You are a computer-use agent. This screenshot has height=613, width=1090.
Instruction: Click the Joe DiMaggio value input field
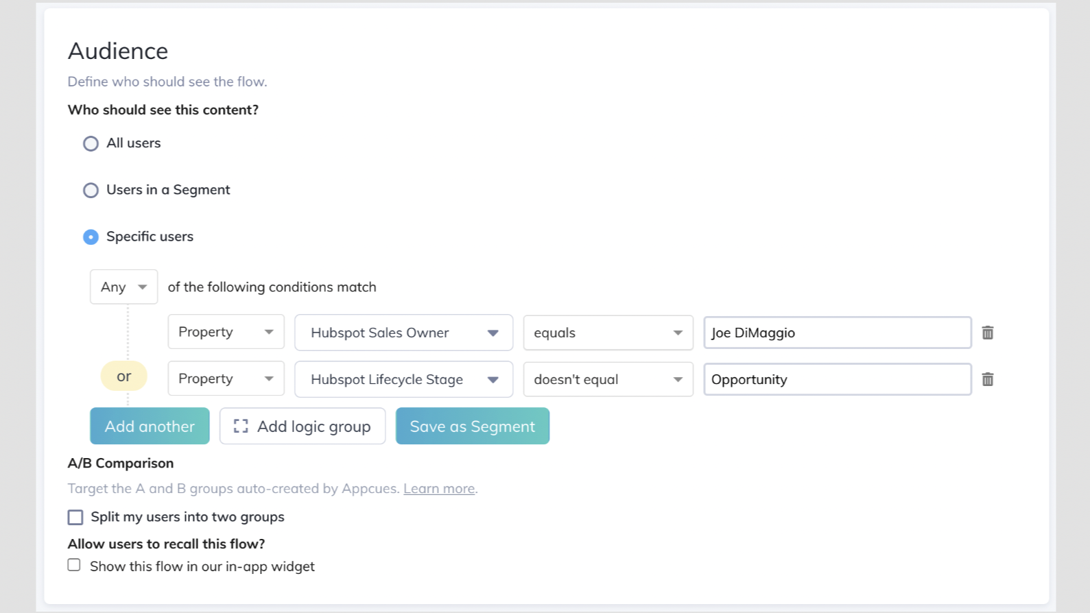pyautogui.click(x=837, y=332)
